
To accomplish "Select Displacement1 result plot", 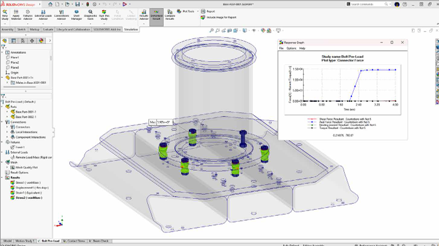I will pos(32,188).
